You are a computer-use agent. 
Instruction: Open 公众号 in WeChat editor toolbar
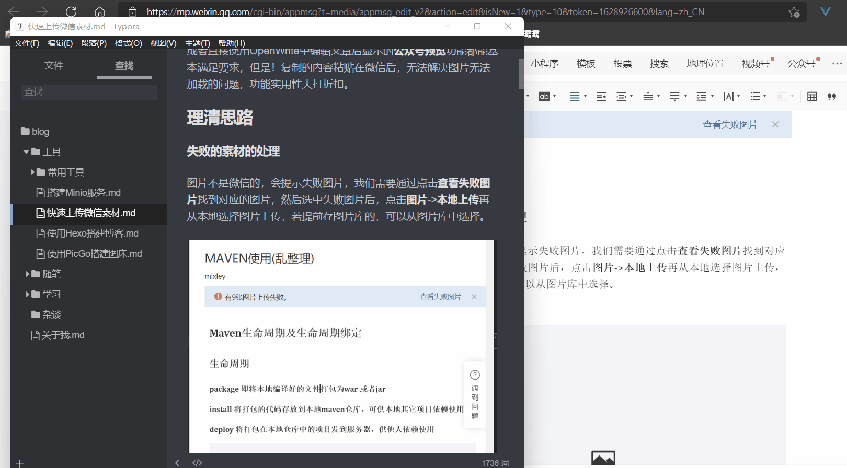(x=802, y=63)
